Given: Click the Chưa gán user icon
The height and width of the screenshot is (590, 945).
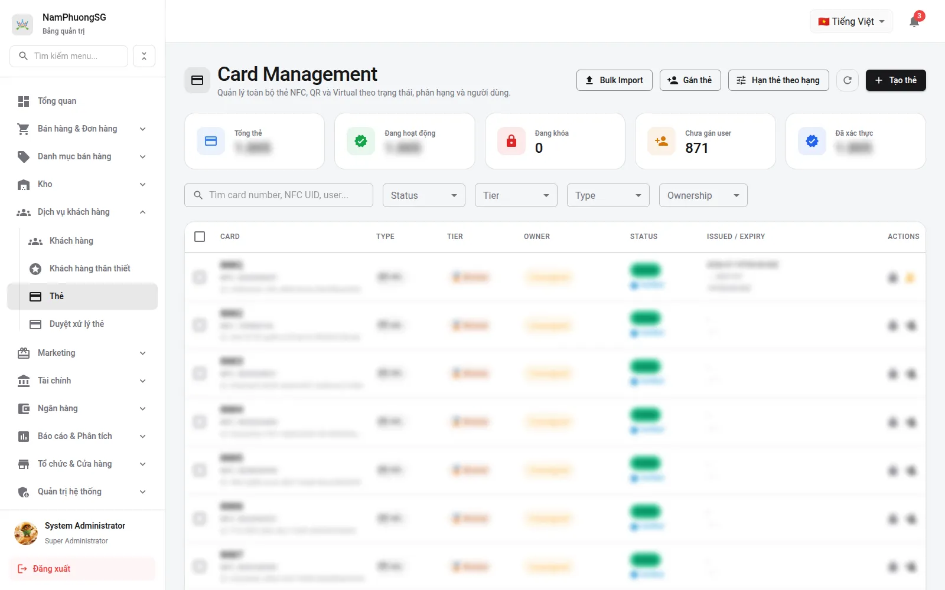Looking at the screenshot, I should click(661, 141).
